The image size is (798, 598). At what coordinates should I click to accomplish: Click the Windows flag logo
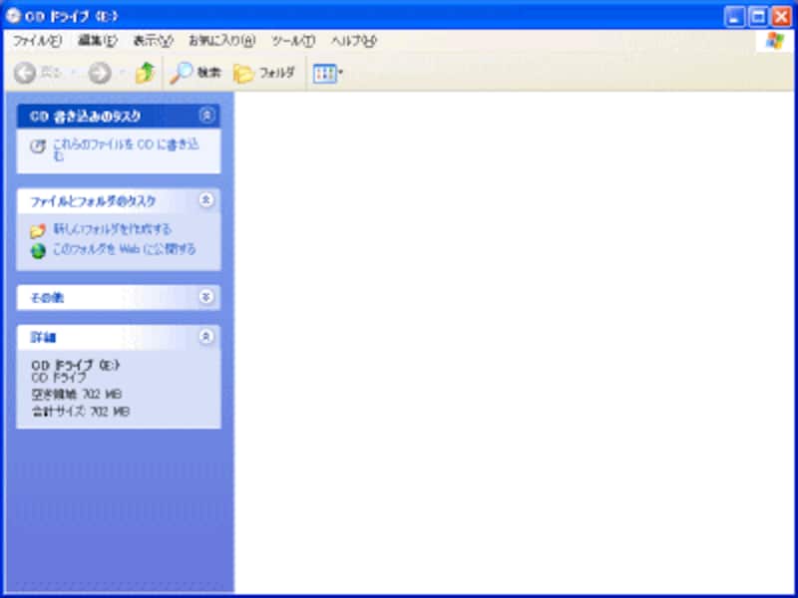[775, 41]
